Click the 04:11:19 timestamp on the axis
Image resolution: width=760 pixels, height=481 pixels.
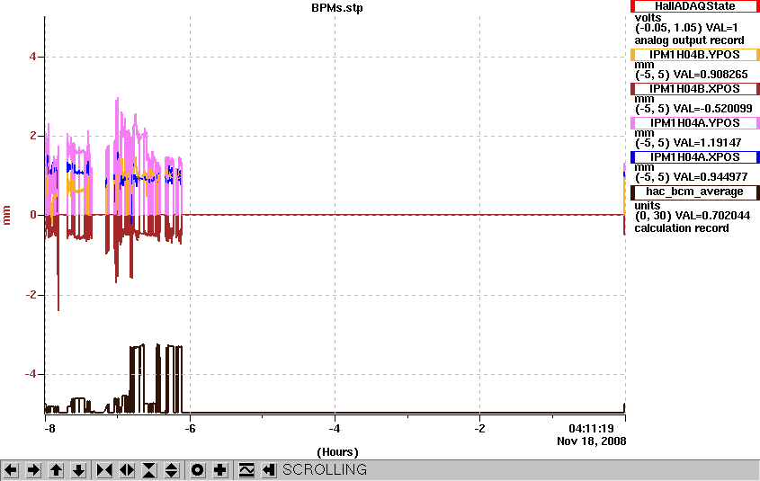[591, 429]
